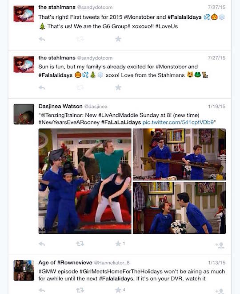Screen dimensions: 240x294
Task: Favorite the 'Sun is fun' tweet
Action: [118, 87]
